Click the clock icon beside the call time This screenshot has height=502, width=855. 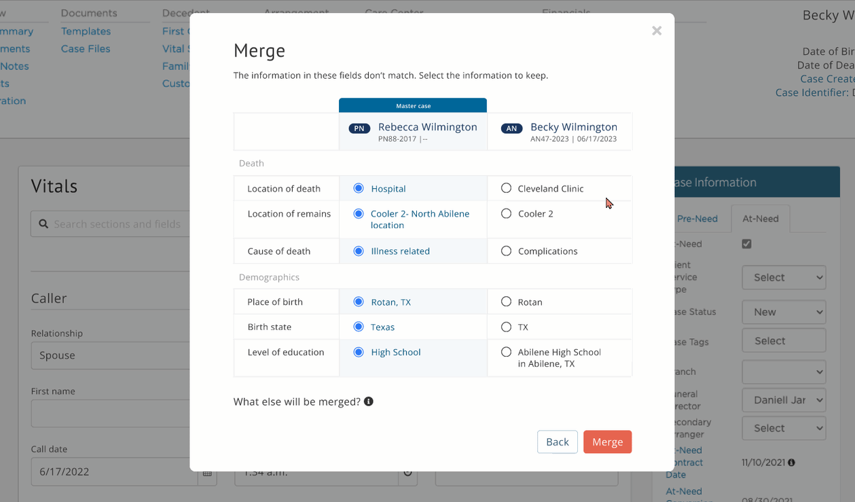click(407, 471)
